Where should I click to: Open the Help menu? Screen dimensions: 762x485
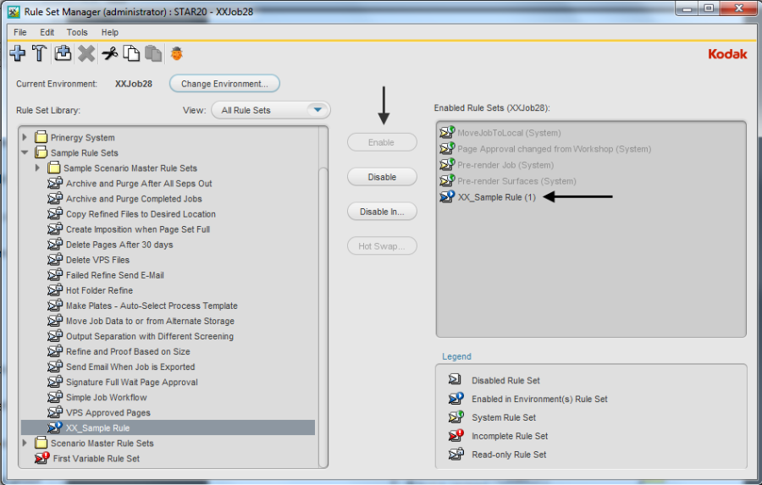[x=109, y=32]
